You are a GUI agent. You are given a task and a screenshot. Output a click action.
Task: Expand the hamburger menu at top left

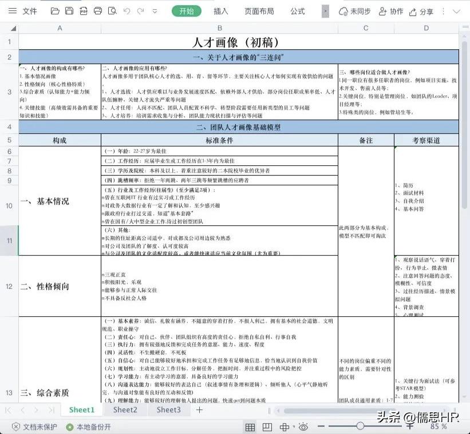[13, 10]
